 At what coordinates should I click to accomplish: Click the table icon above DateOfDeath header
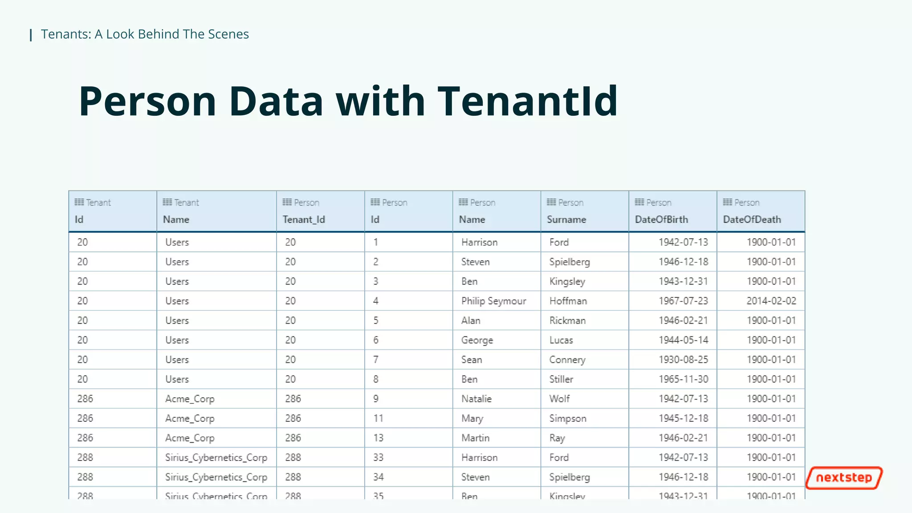(x=728, y=202)
